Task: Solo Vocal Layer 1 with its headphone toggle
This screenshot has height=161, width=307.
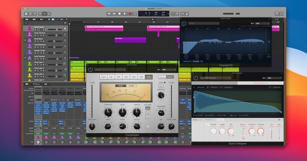Action: 38,65
